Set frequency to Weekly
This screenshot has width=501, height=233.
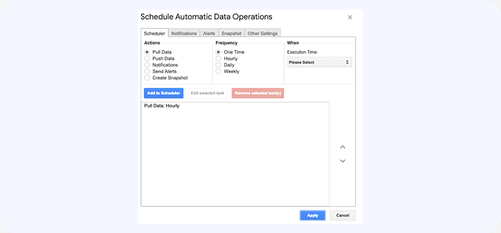[x=219, y=71]
